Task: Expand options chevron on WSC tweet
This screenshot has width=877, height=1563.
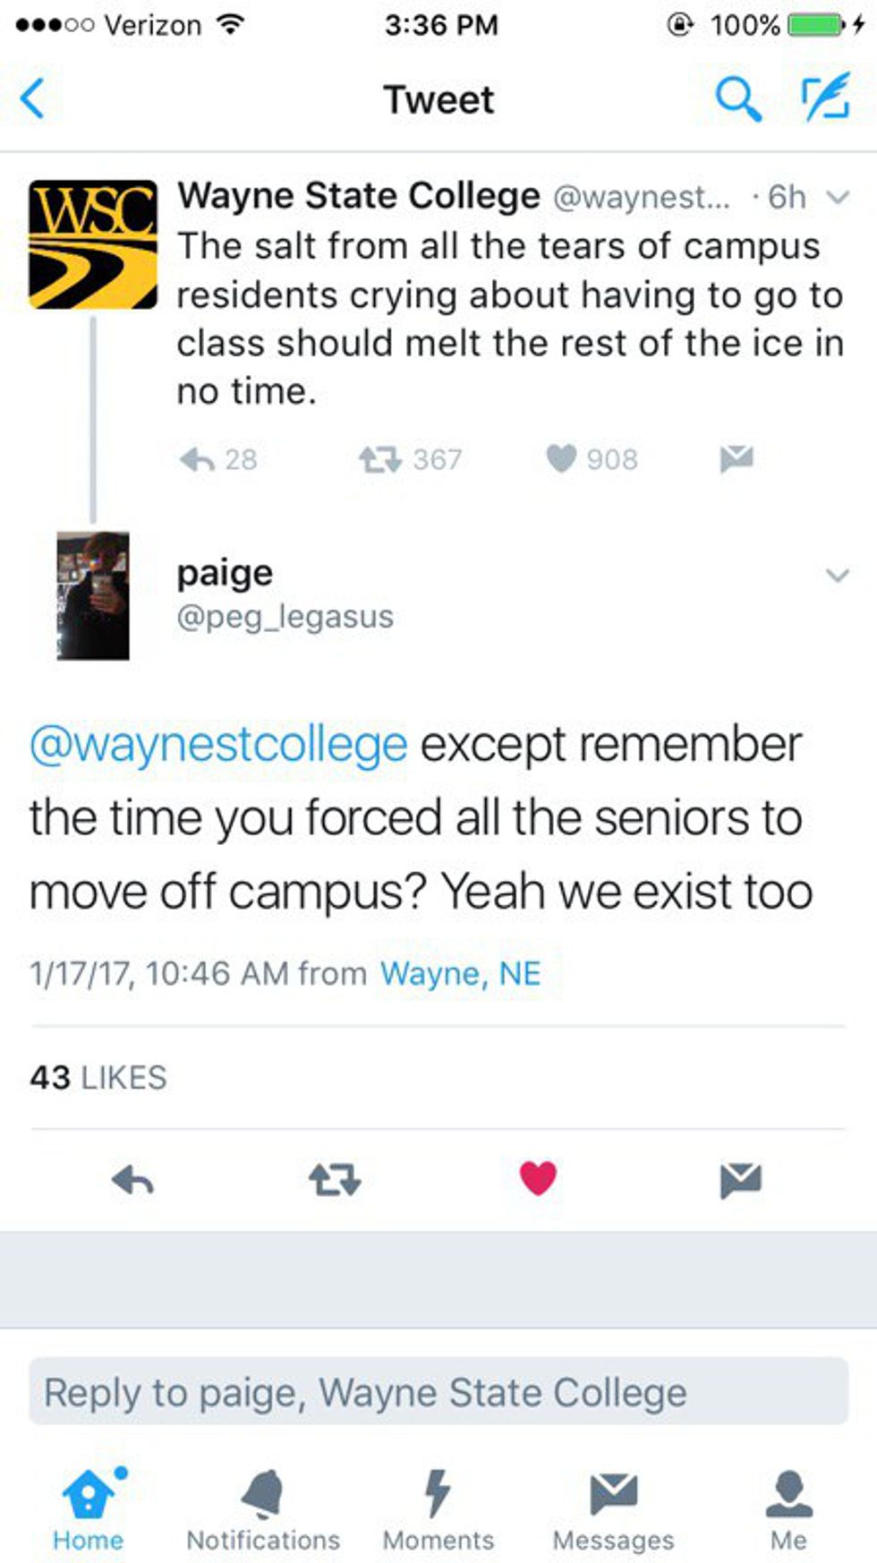Action: (838, 197)
